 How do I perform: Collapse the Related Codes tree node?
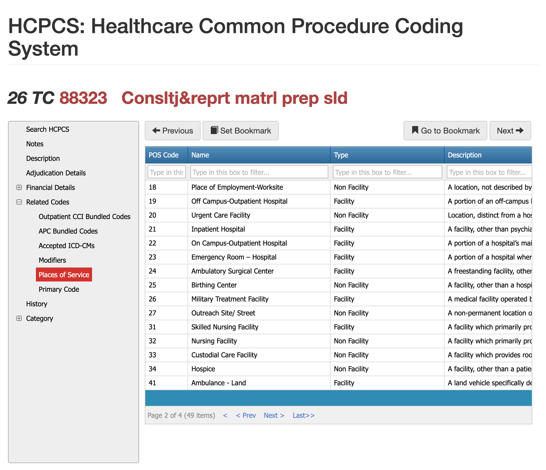(19, 202)
